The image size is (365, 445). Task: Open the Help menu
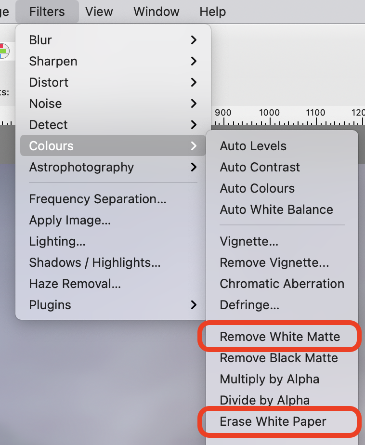click(212, 12)
